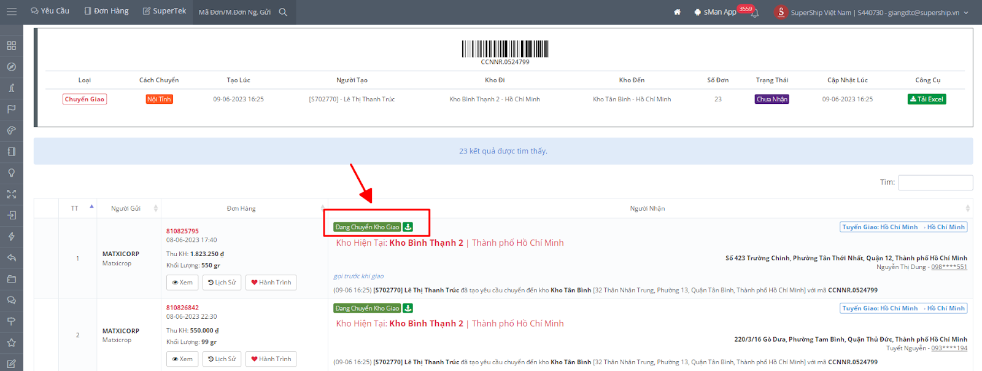The image size is (982, 371).
Task: Click the Chưa Nhận status badge
Action: [x=772, y=99]
